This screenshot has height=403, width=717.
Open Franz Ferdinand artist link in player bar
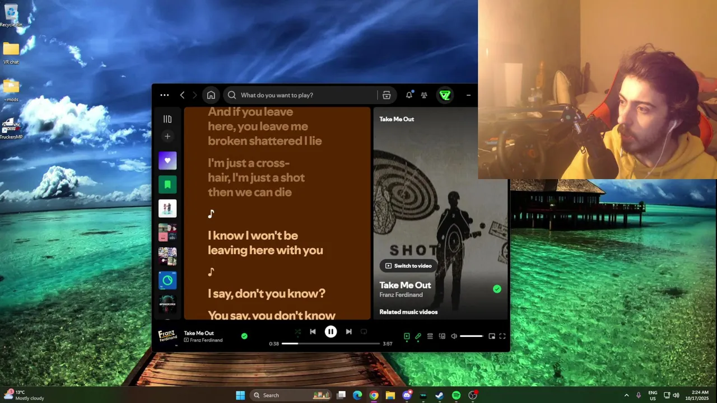click(x=206, y=340)
